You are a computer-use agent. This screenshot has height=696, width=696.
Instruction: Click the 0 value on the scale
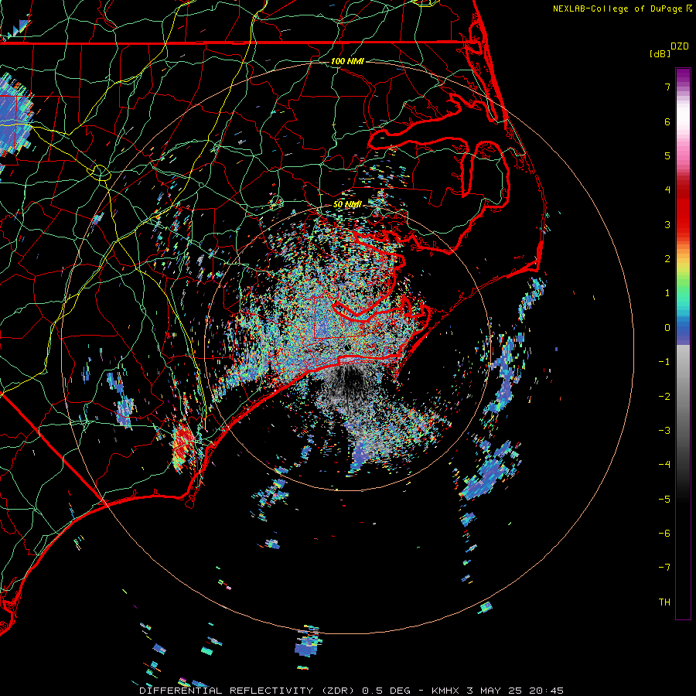[667, 328]
